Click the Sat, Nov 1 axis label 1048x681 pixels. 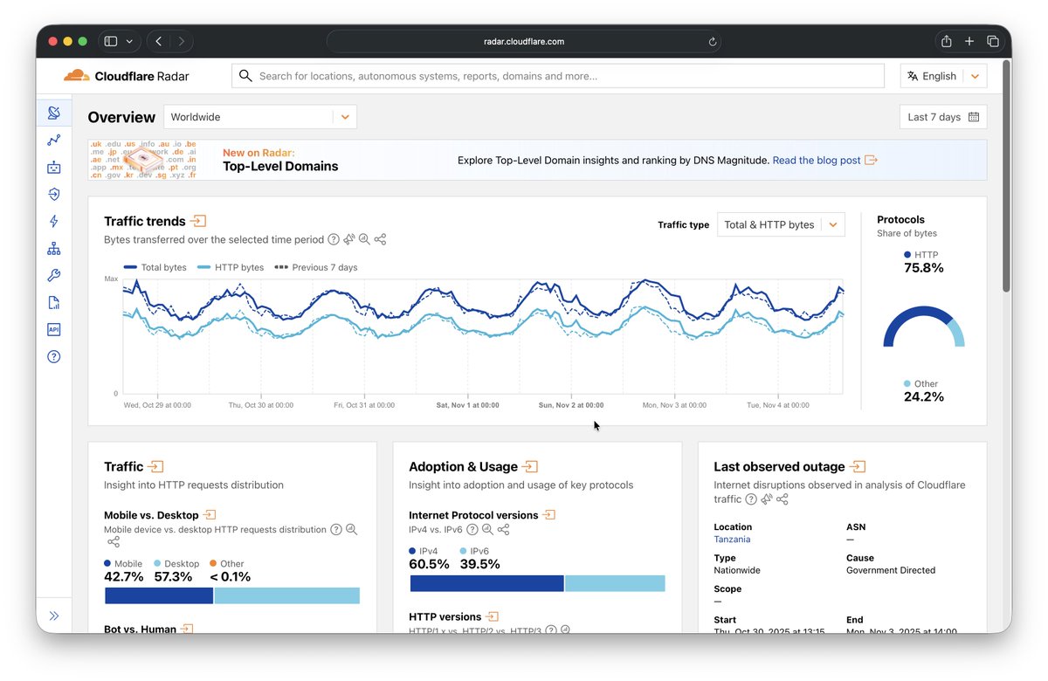coord(465,405)
